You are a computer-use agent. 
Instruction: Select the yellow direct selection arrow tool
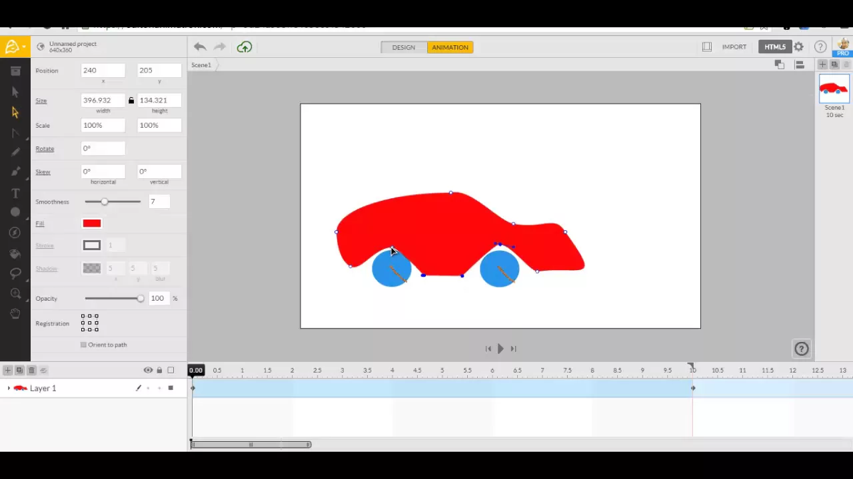[x=15, y=112]
